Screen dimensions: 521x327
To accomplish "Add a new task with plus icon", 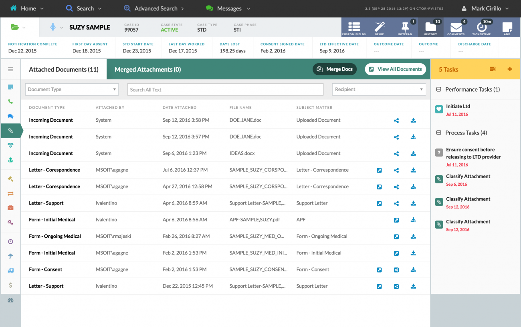I will [x=510, y=69].
